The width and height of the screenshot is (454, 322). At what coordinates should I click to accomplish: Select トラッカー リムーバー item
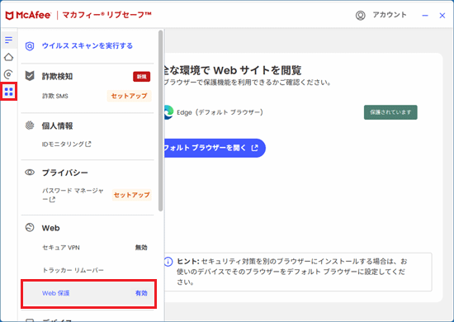pos(73,270)
